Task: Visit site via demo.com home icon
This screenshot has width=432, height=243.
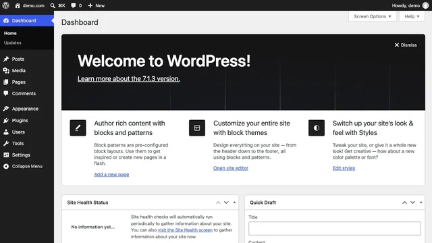Action: coord(18,5)
